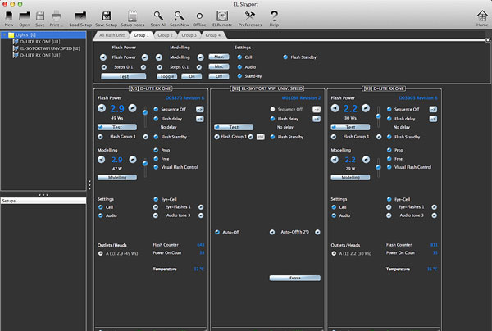The height and width of the screenshot is (331, 492).
Task: Select D-LITE RX ONE [U3] in tree
Action: (x=36, y=55)
